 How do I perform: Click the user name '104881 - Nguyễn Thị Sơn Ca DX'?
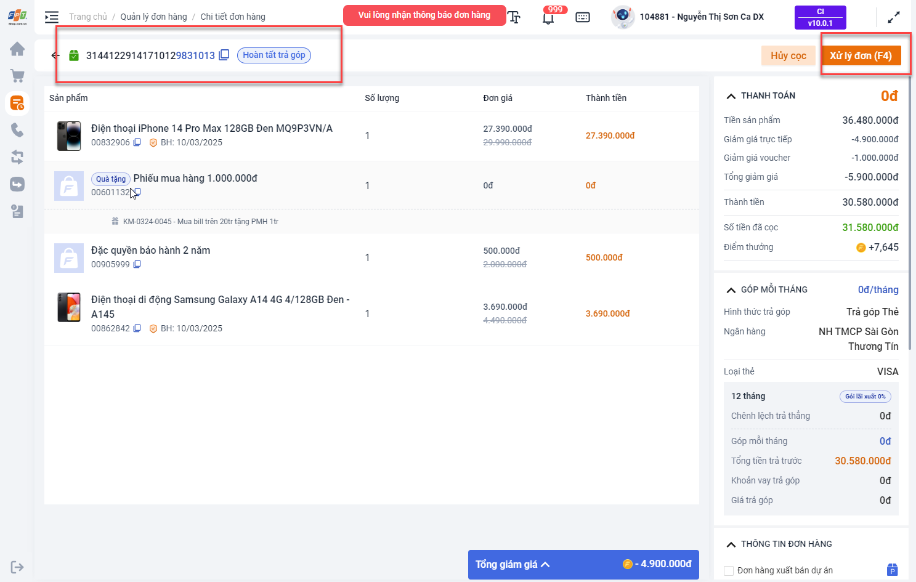pos(702,17)
